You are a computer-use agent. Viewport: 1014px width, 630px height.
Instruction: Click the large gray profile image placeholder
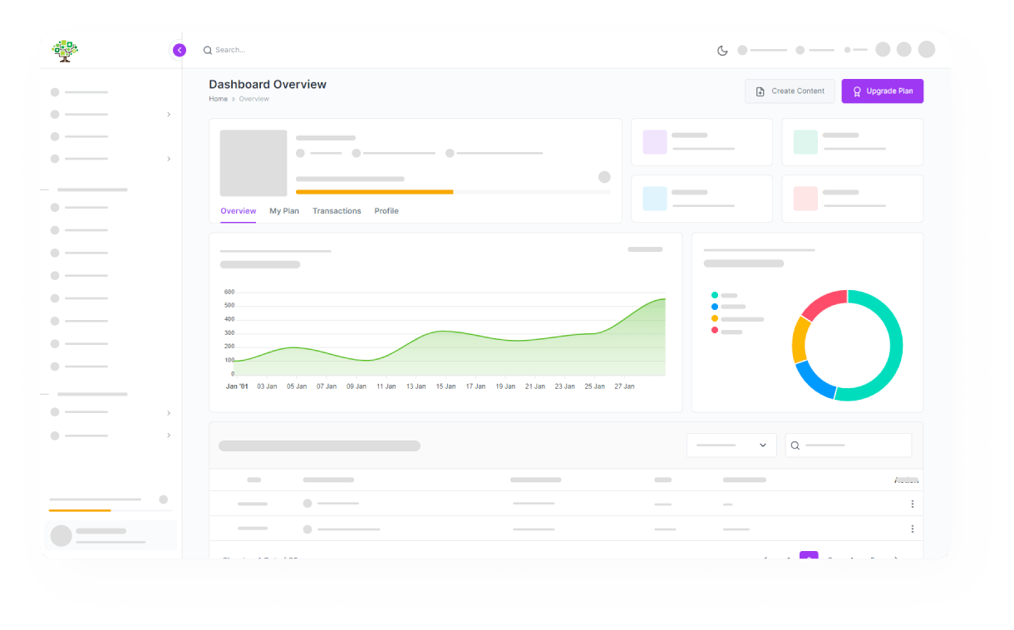[x=253, y=163]
